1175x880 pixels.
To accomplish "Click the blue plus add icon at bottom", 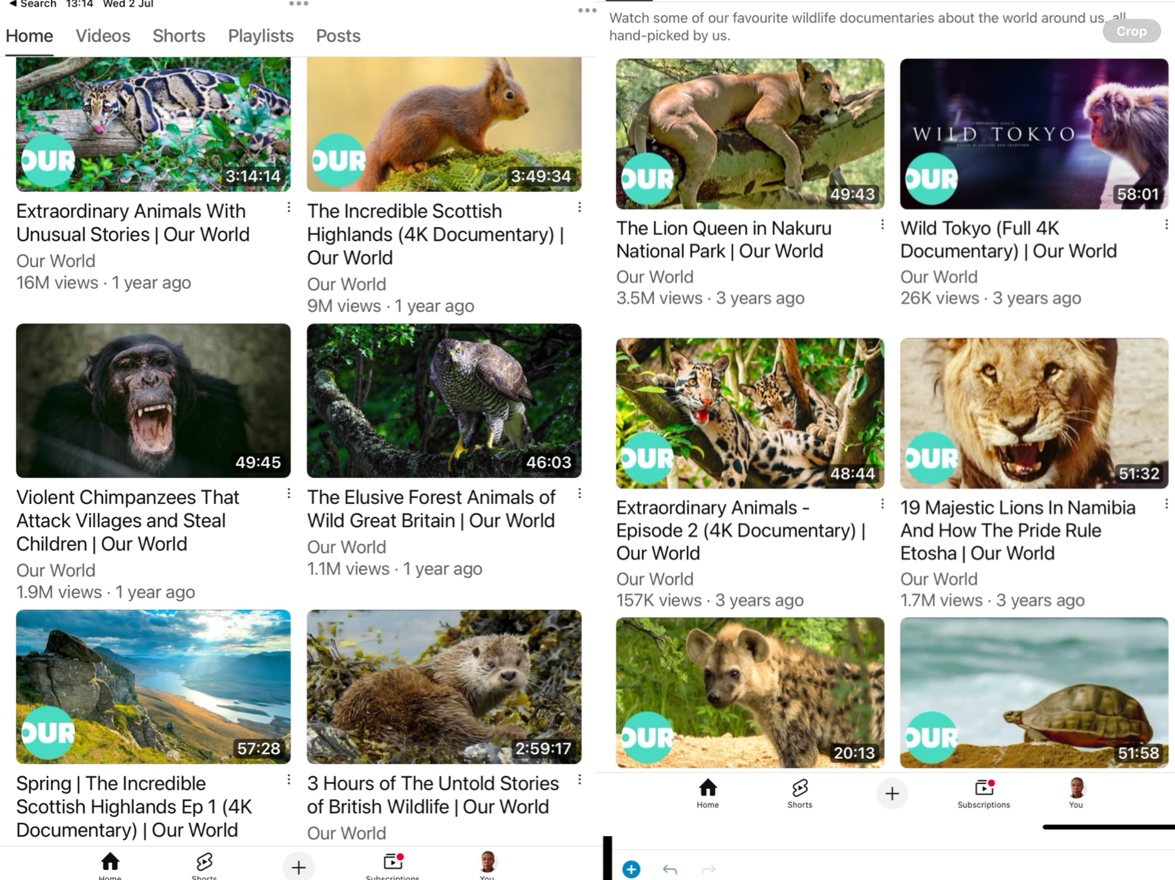I will (x=631, y=869).
